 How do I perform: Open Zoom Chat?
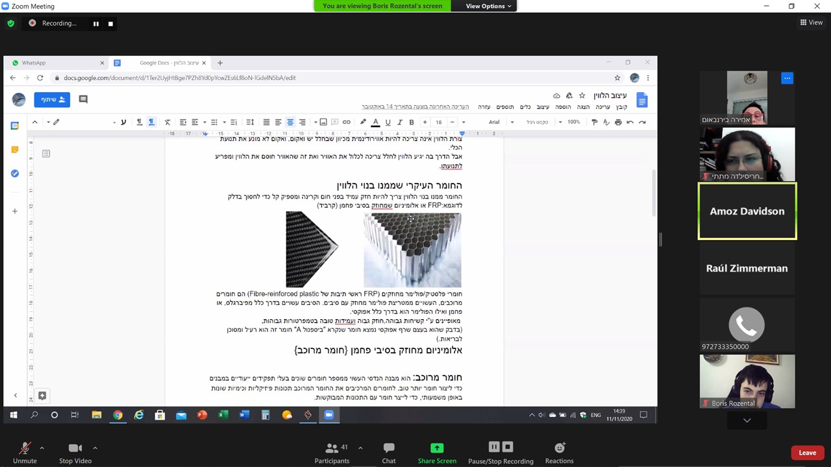pyautogui.click(x=389, y=452)
